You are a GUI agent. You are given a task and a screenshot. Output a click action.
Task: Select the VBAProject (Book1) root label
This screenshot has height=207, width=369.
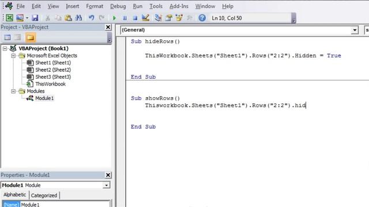coord(44,48)
